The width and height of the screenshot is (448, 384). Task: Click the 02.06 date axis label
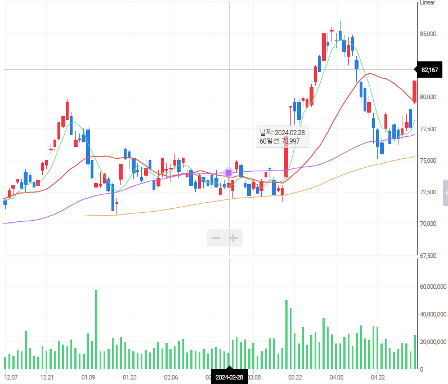coord(171,377)
